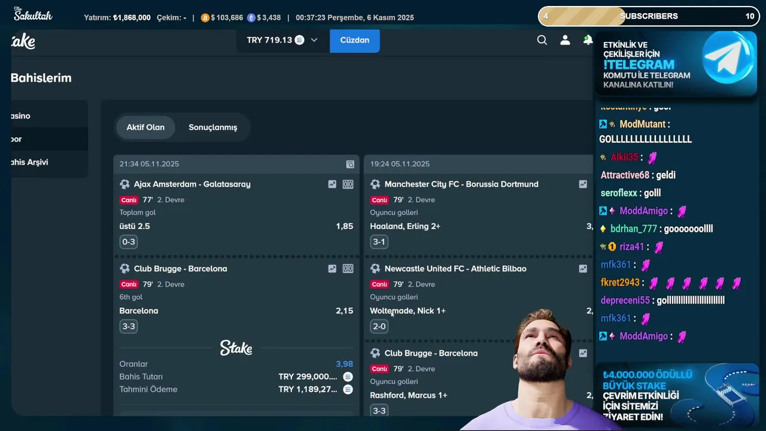Click the TRY coin icon next to Tahmini Ödeme
766x431 pixels.
click(348, 389)
